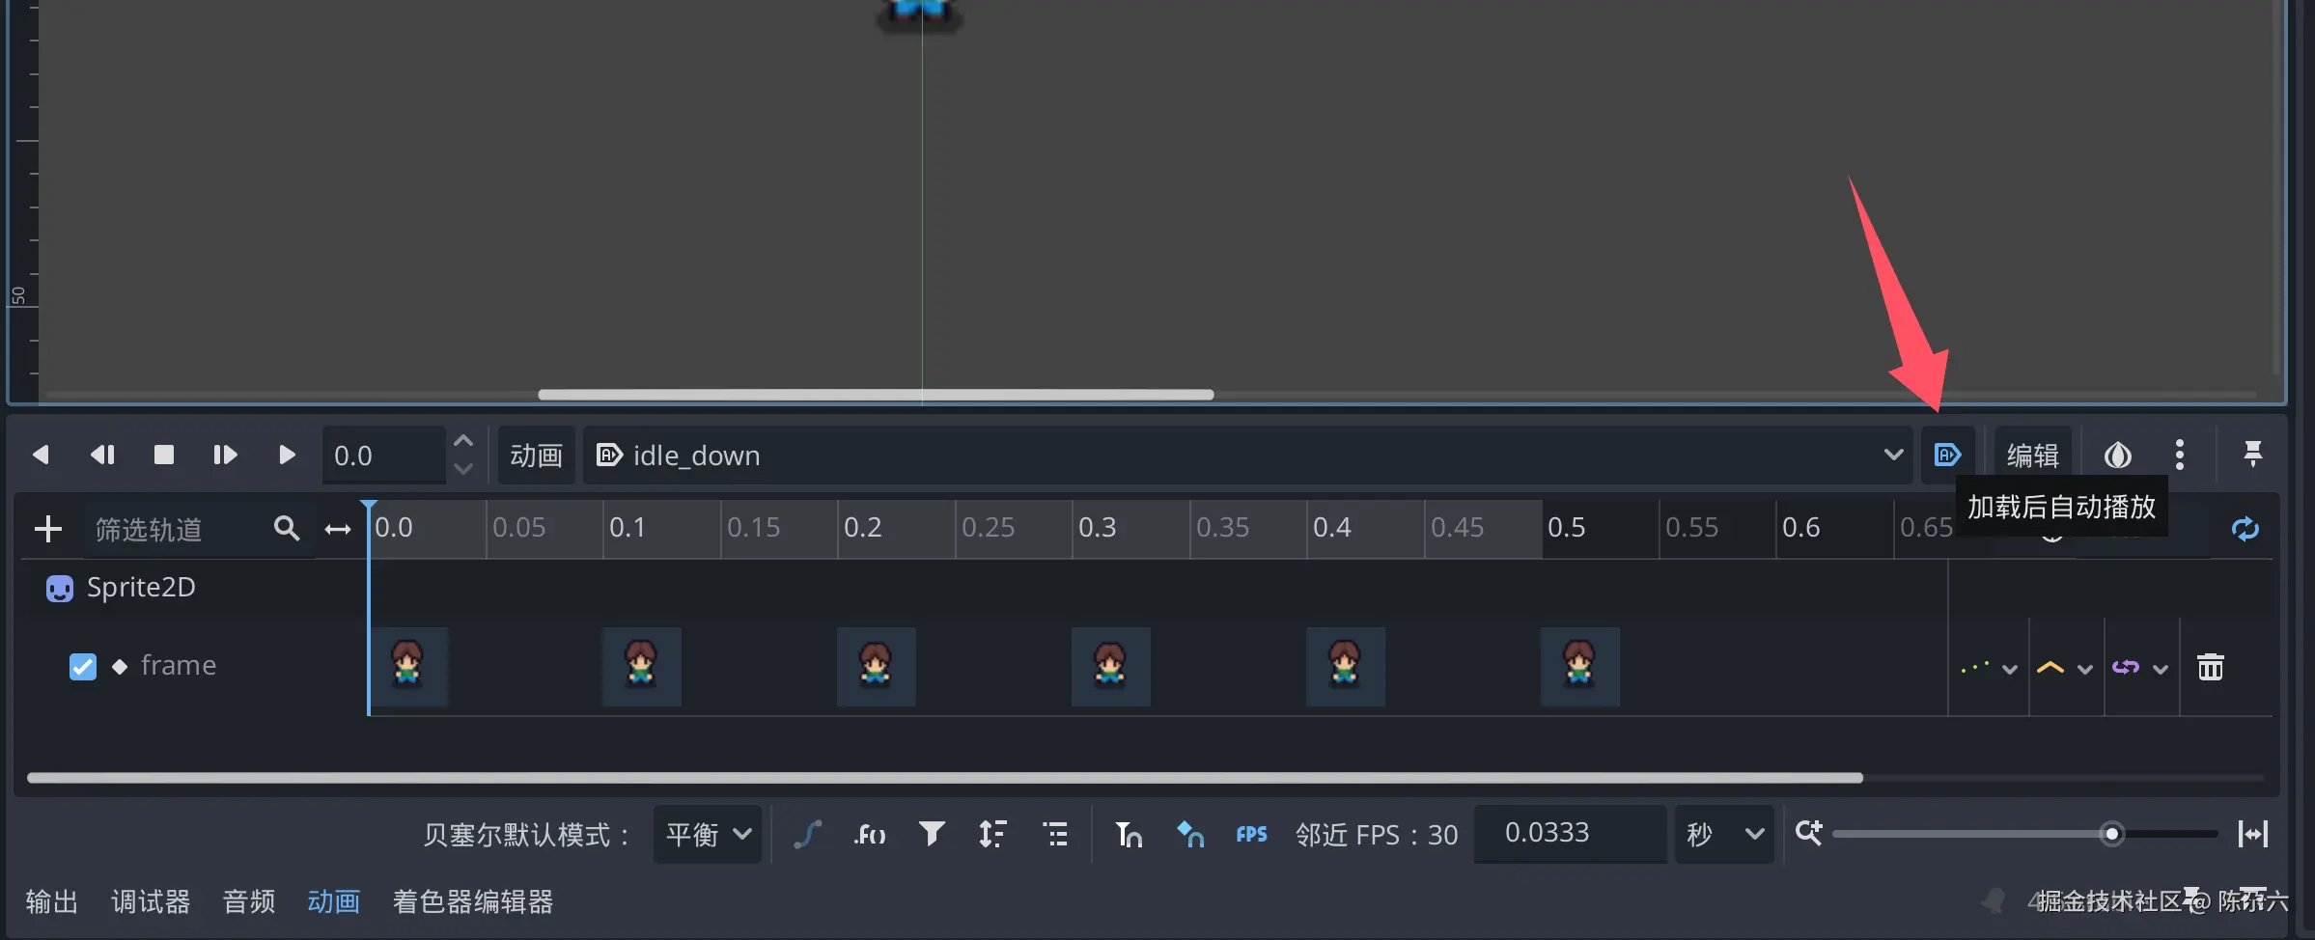Select the frame keyframe at 0.4
Image resolution: width=2315 pixels, height=940 pixels.
[1345, 666]
